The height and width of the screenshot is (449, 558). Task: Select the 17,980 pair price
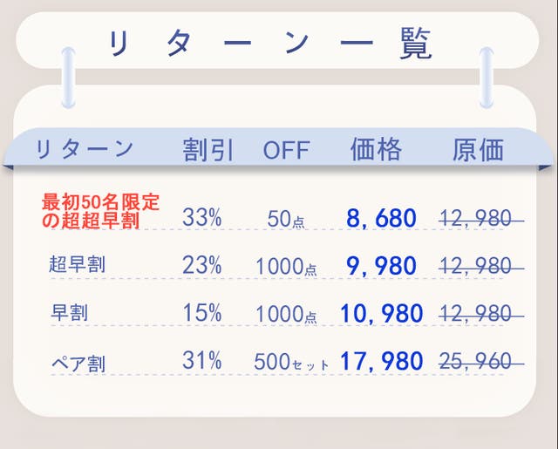381,360
